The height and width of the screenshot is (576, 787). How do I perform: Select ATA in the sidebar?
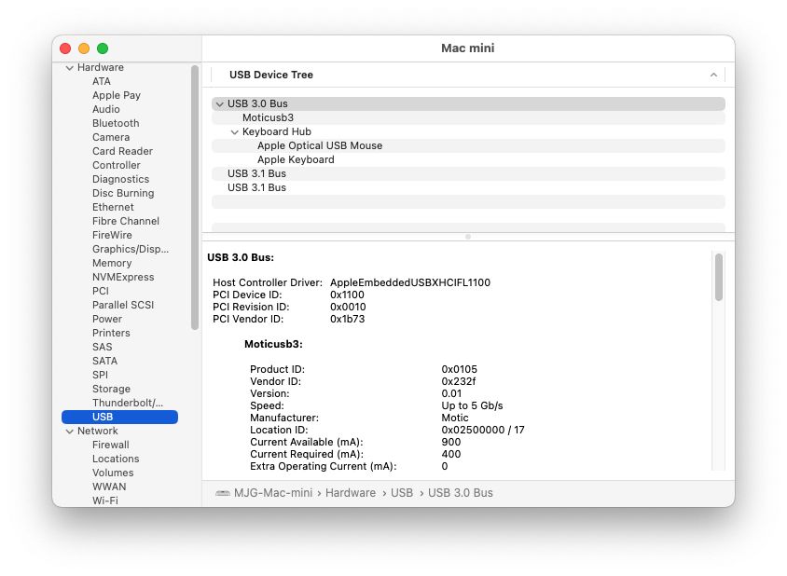point(102,81)
